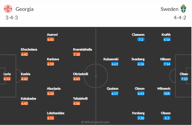Screen dimensions: 192x125
Task: Click player name Okriashvili
Action: [81, 74]
